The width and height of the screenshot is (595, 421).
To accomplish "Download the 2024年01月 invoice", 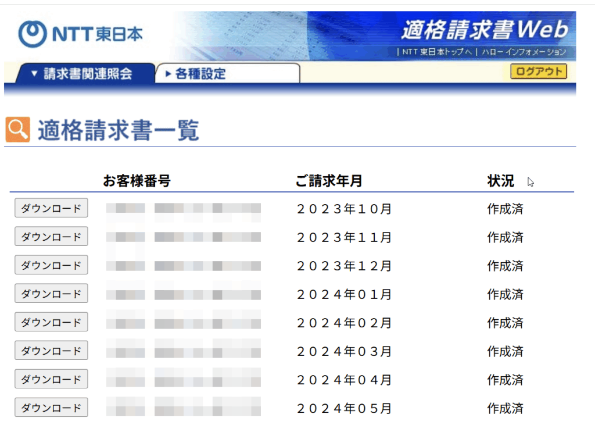I will coord(51,294).
